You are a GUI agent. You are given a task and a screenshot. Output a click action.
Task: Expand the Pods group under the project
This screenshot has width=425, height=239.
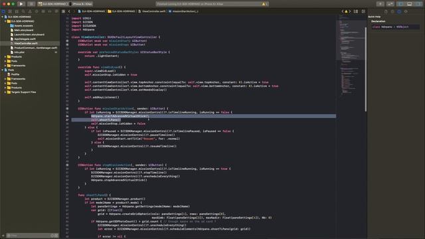tap(5, 61)
